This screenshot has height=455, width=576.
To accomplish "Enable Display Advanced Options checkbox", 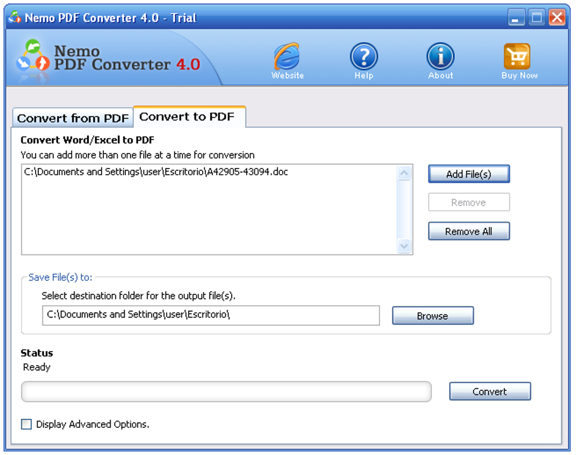I will tap(27, 424).
